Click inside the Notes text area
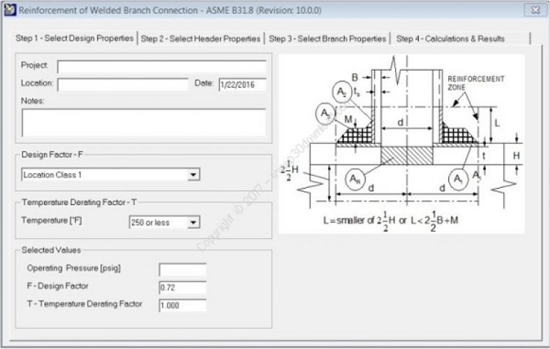The height and width of the screenshot is (349, 550). click(x=144, y=122)
